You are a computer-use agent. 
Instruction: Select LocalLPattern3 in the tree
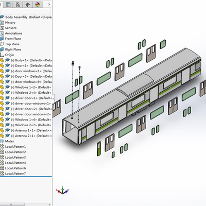15,157
